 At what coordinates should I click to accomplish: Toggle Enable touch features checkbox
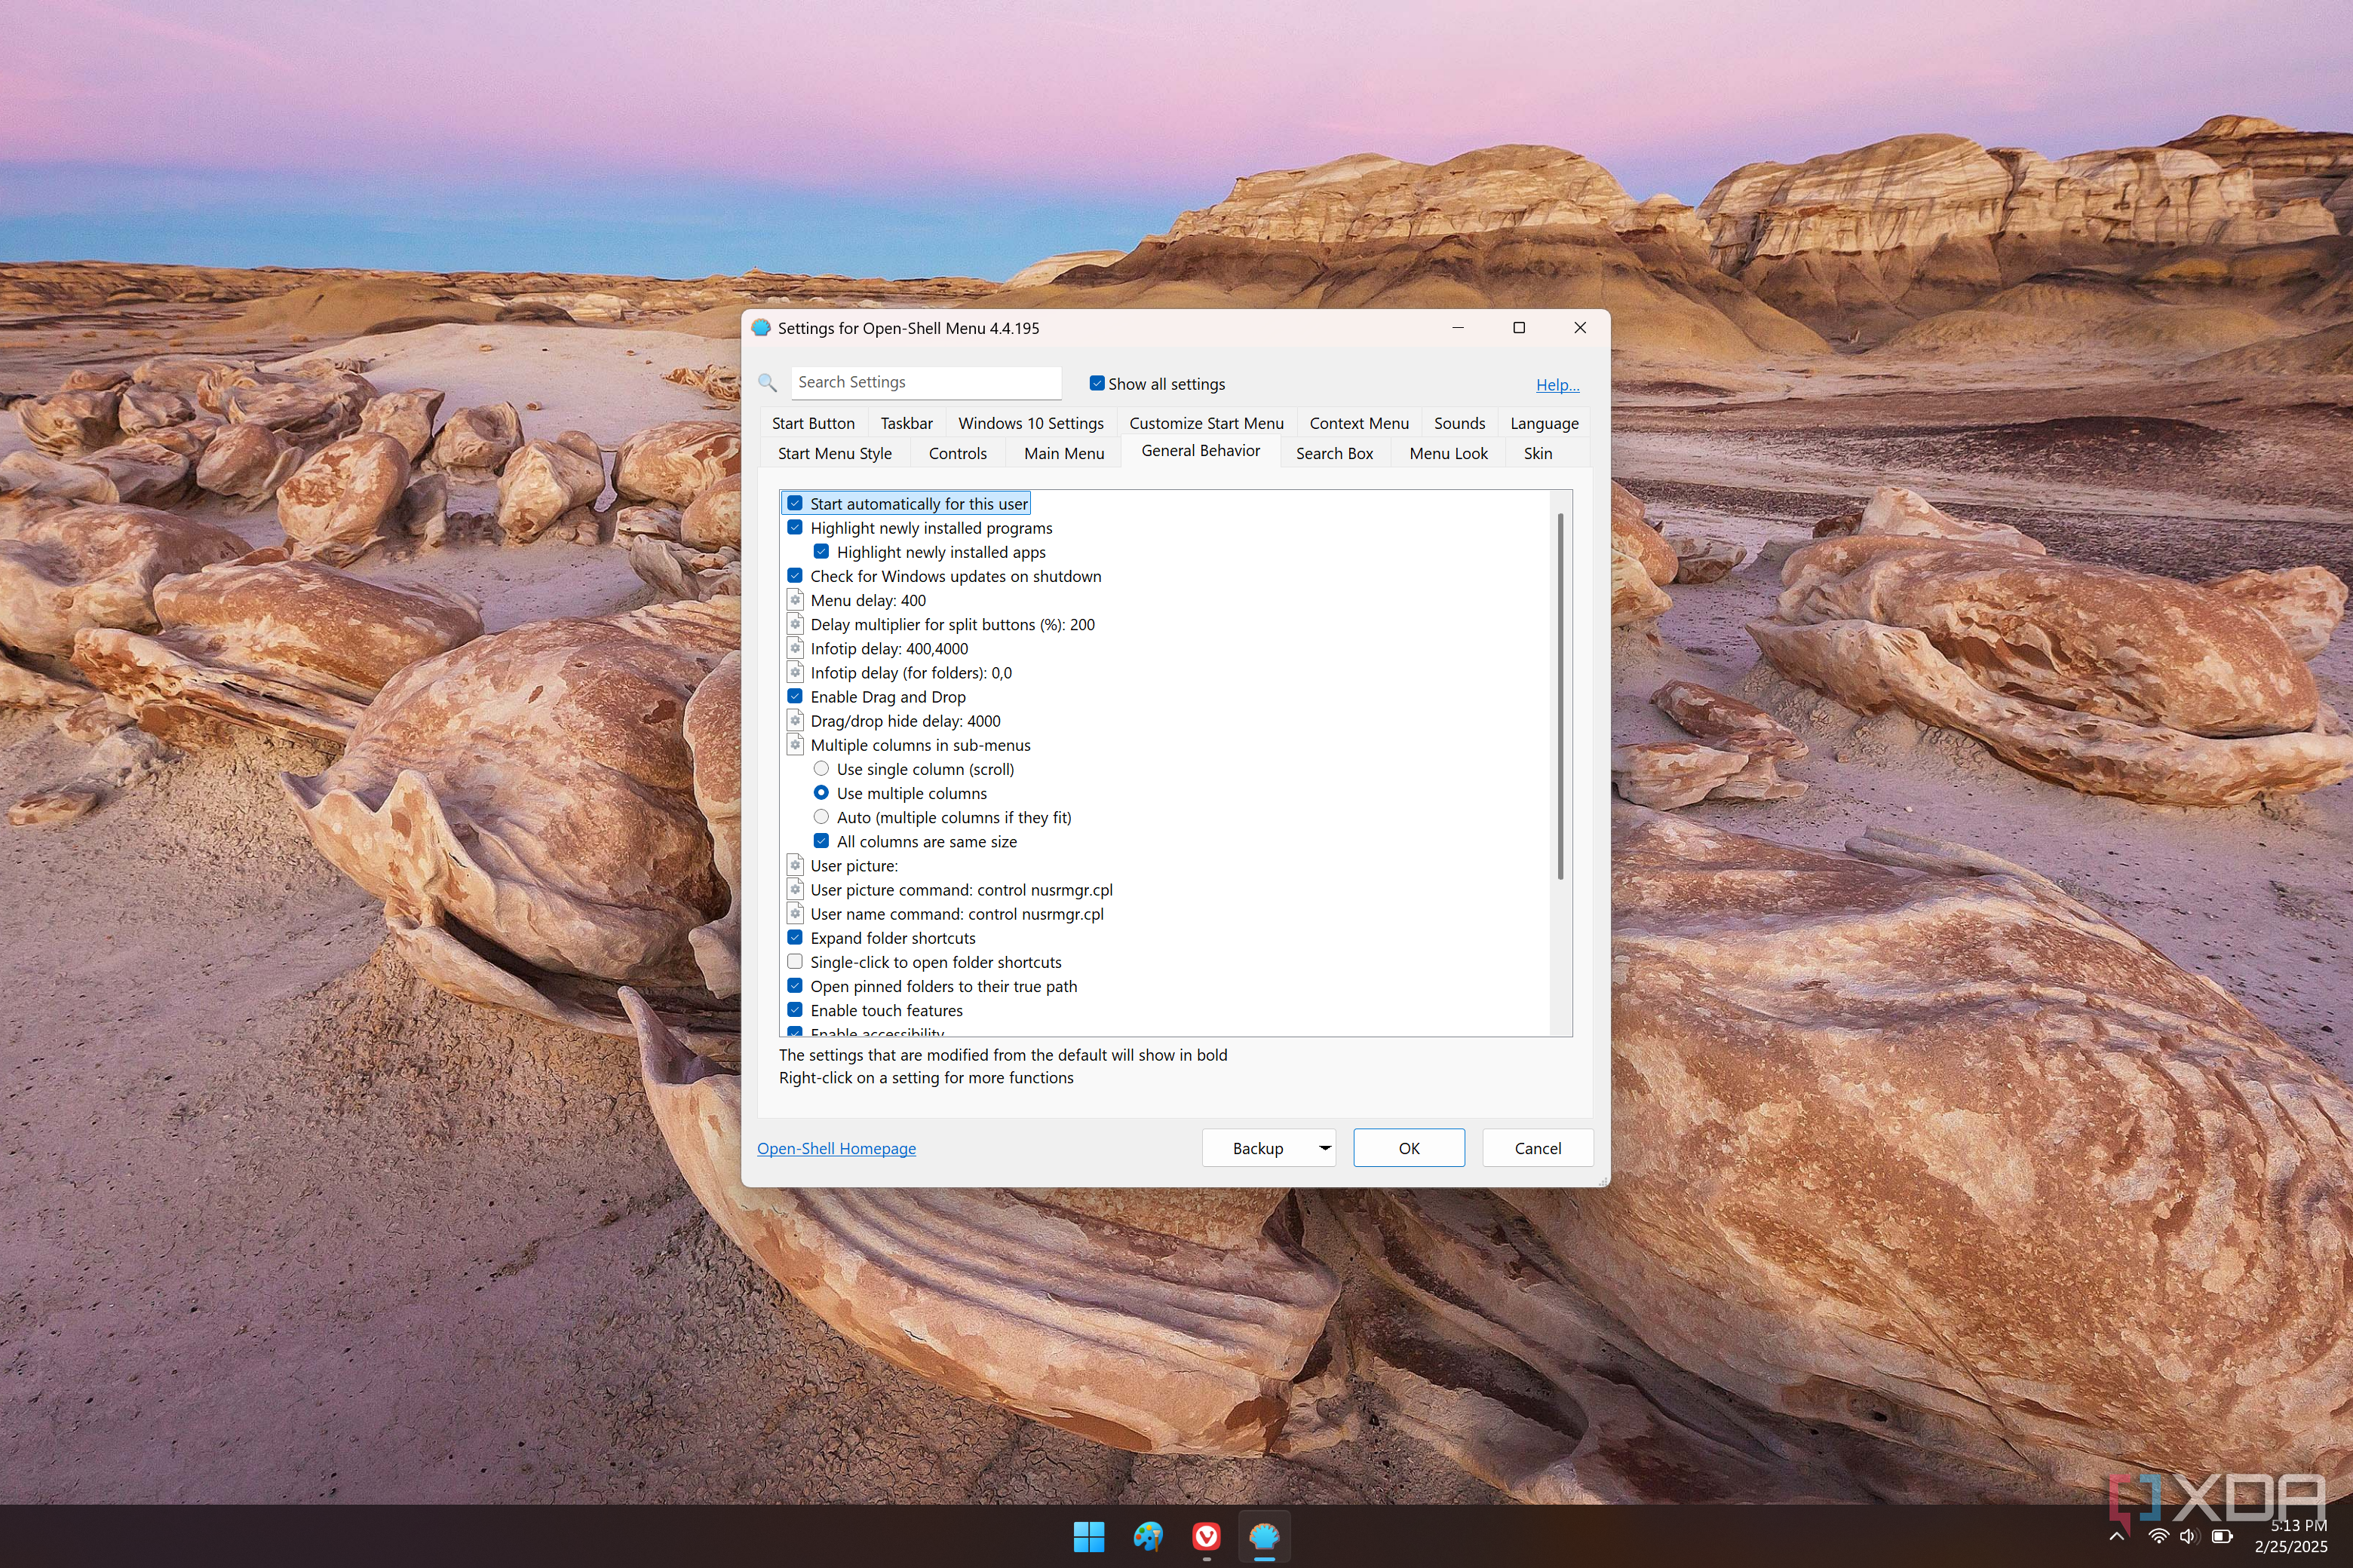click(794, 1010)
